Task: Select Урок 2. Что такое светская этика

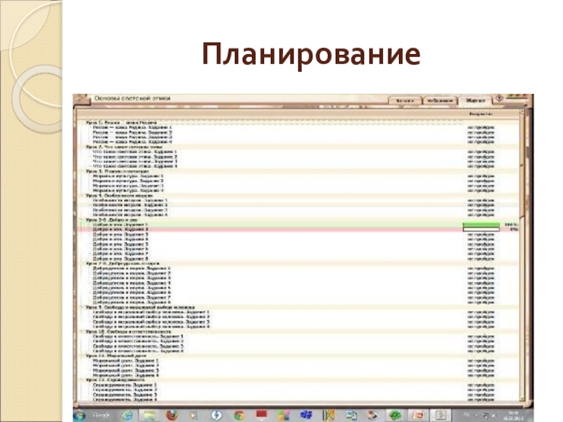Action: [x=125, y=147]
